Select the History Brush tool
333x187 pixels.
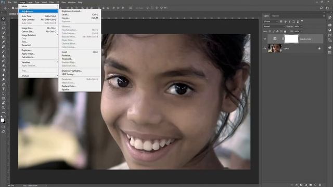tap(3, 61)
